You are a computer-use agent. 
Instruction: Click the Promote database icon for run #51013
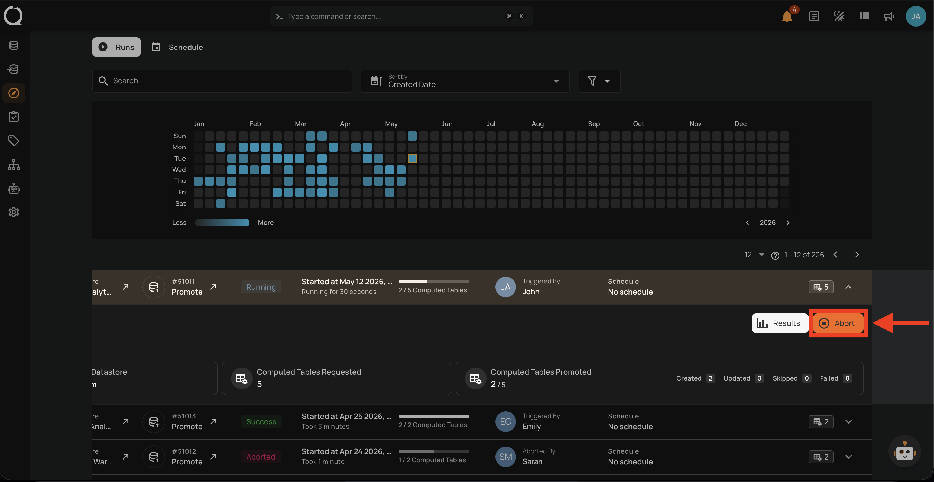pos(154,422)
